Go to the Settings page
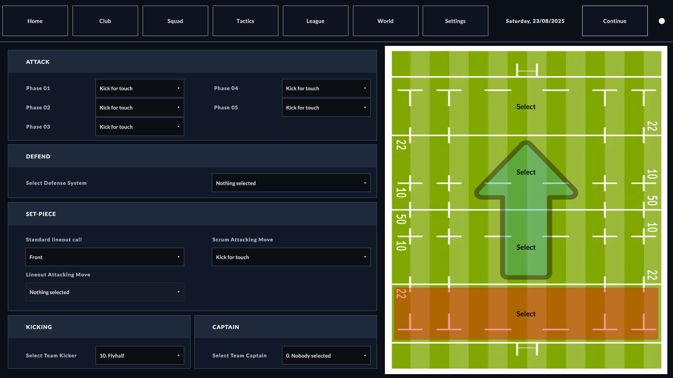Screen dimensions: 673x378 (x=455, y=21)
